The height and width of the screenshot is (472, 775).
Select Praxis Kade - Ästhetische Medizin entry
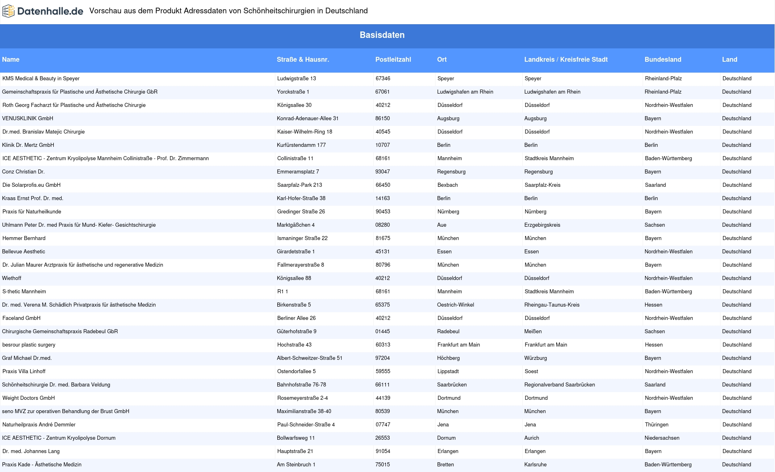coord(42,465)
